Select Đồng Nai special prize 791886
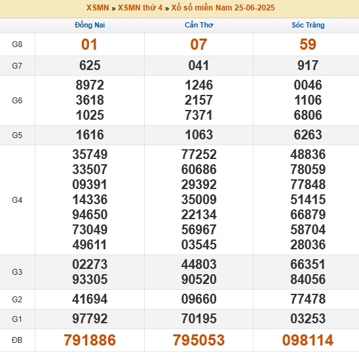The image size is (359, 354). tap(90, 340)
